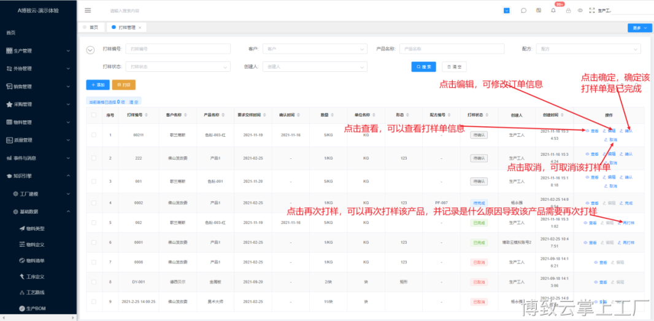Check the checkbox for row 0001
Screen dimensions: 654x321
[x=94, y=242]
